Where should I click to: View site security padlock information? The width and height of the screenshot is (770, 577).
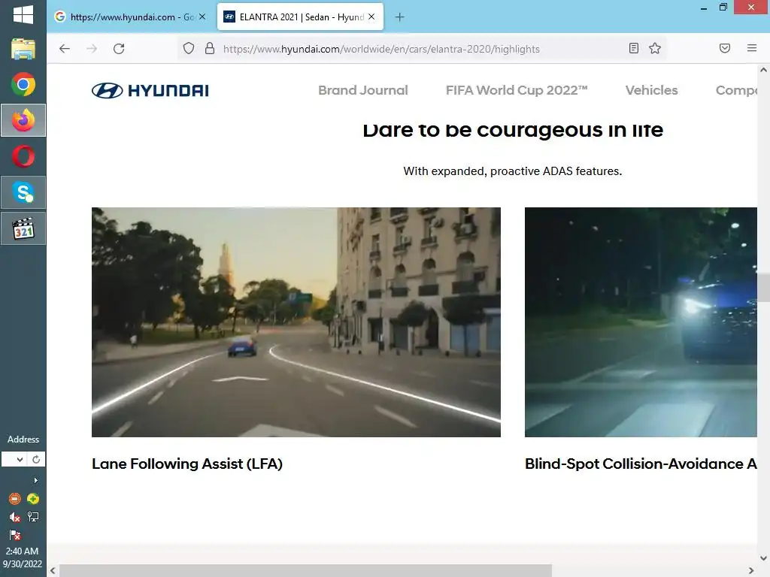pyautogui.click(x=210, y=49)
